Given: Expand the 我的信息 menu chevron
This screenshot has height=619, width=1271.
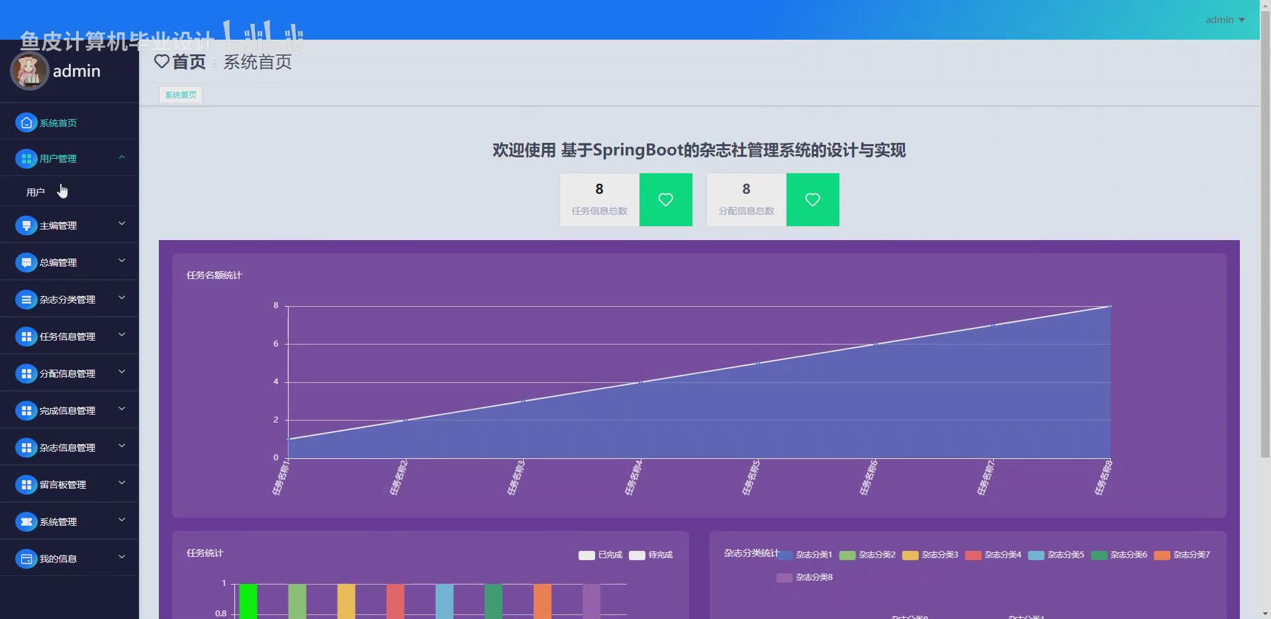Looking at the screenshot, I should coord(122,557).
